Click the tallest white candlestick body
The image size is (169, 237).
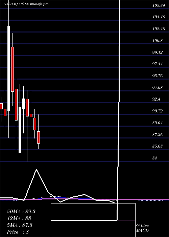[9, 68]
